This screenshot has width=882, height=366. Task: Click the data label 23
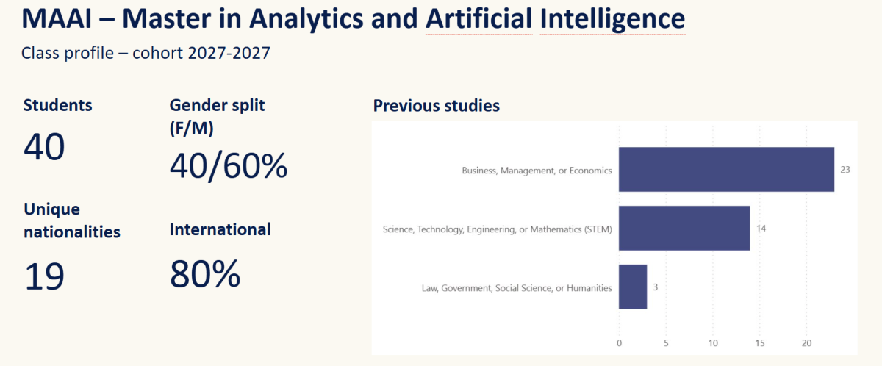[845, 170]
